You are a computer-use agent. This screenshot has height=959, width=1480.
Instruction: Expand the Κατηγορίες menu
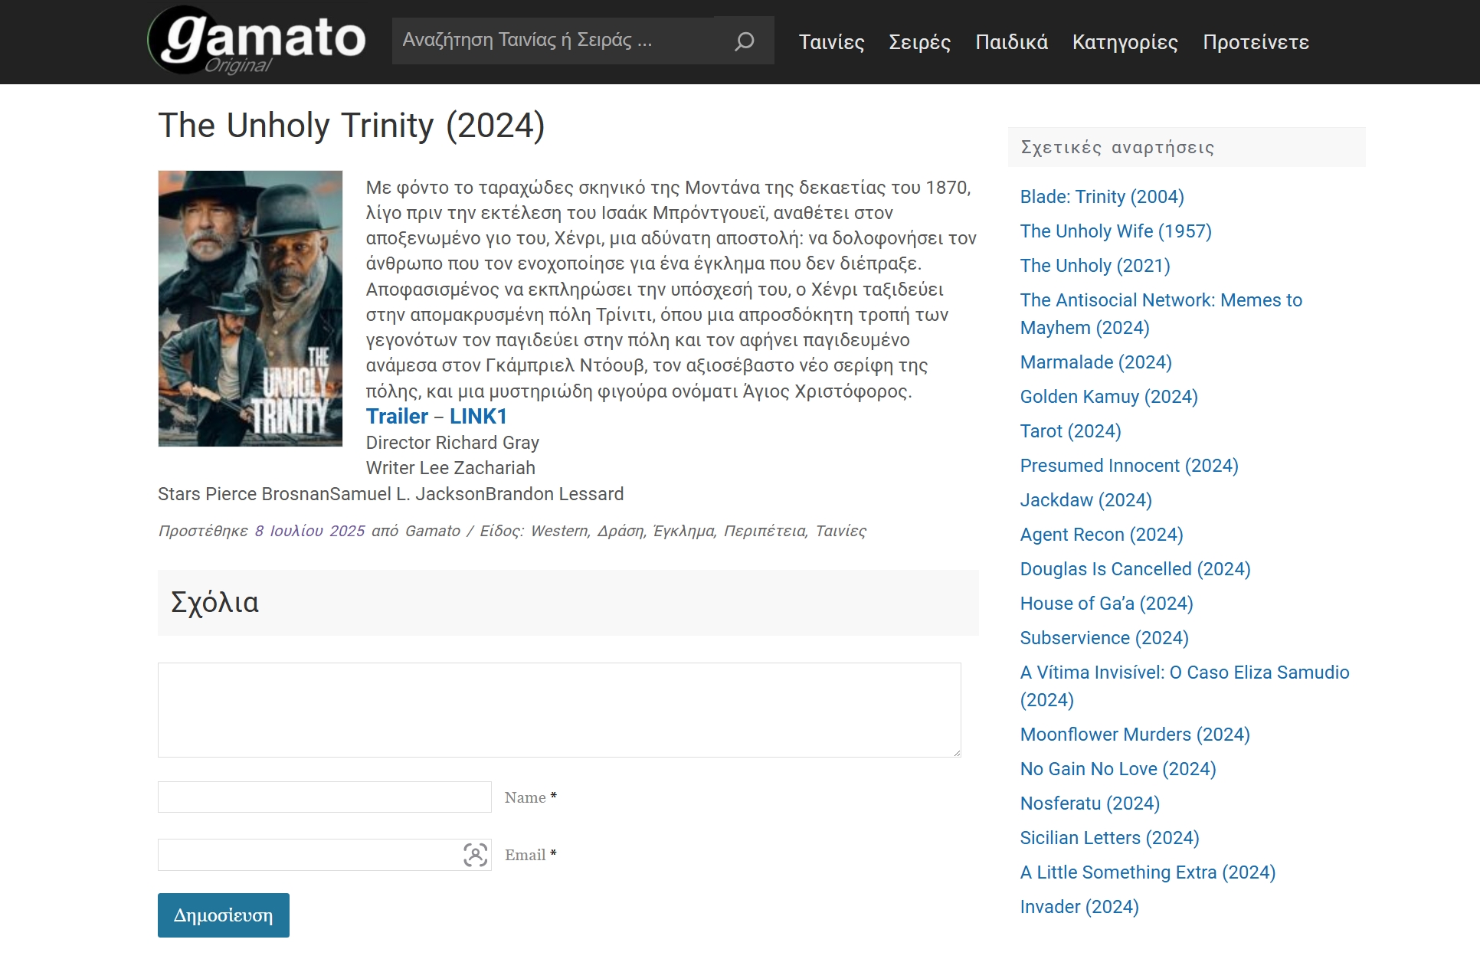(1125, 42)
